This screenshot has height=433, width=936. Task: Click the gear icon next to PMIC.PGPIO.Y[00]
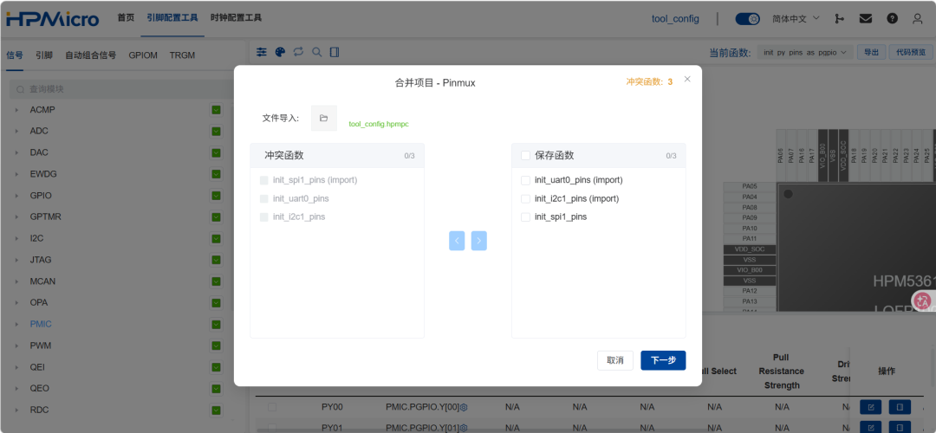464,407
